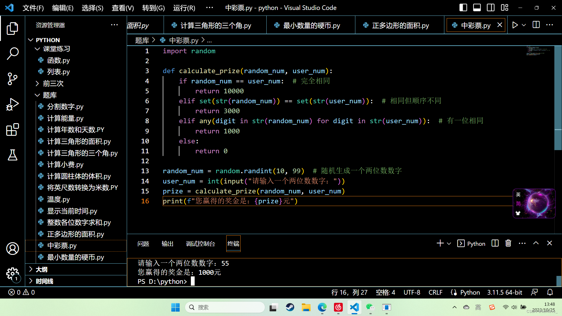Screen dimensions: 562x316
Task: Maximize the terminal panel with up chevron
Action: (x=536, y=243)
